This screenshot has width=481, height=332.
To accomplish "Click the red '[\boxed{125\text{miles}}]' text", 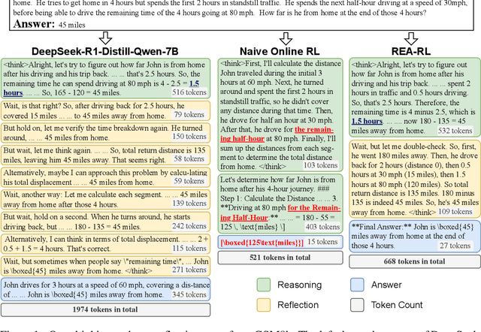I will pyautogui.click(x=262, y=242).
